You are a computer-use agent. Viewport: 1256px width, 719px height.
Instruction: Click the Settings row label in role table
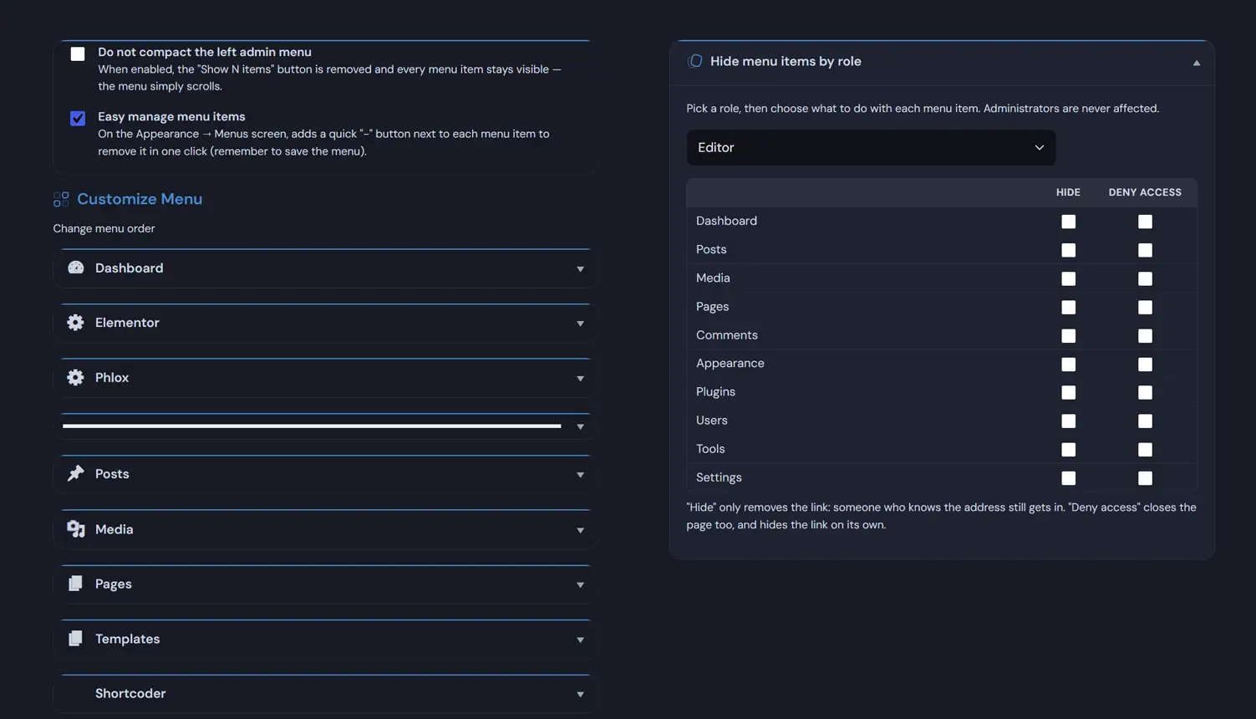coord(719,477)
